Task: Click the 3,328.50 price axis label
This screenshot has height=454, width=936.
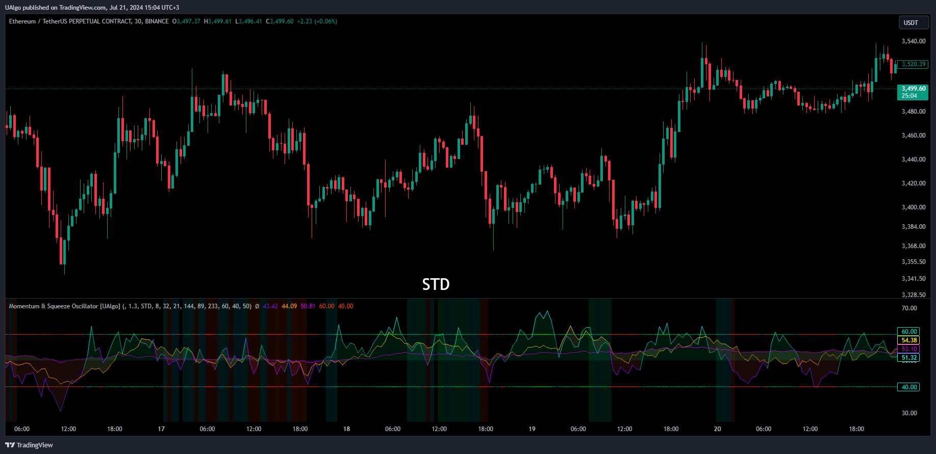Action: [914, 295]
